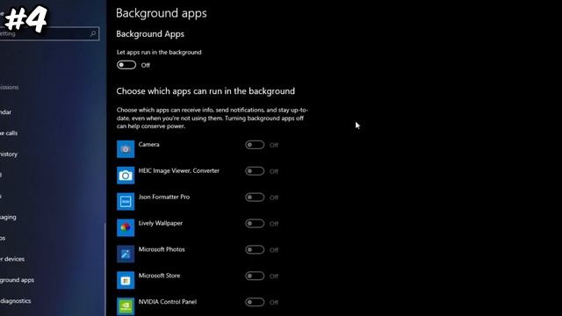This screenshot has width=562, height=316.
Task: Click the Camera app icon
Action: (x=126, y=149)
